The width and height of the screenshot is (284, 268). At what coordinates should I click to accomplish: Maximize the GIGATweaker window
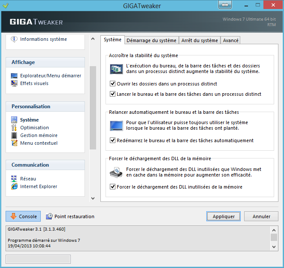pos(258,5)
